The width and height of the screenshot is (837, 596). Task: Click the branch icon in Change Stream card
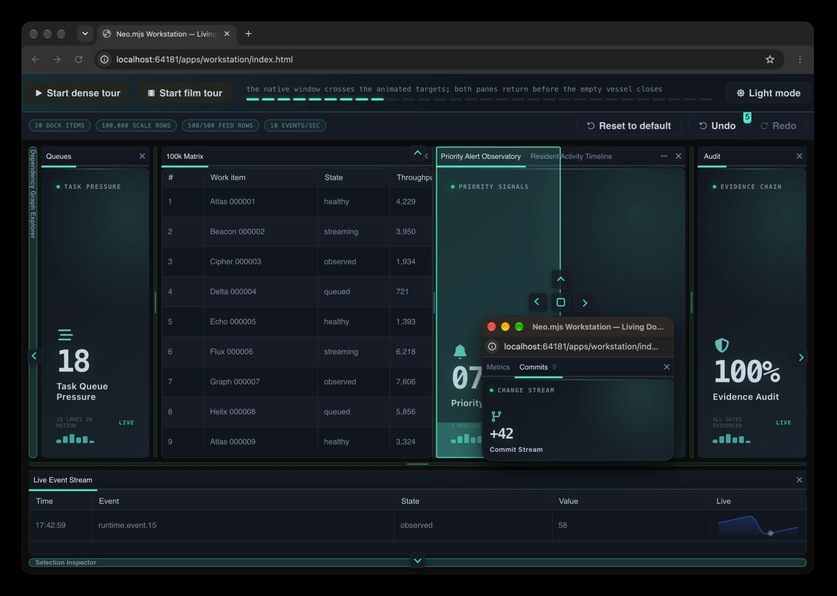point(496,416)
